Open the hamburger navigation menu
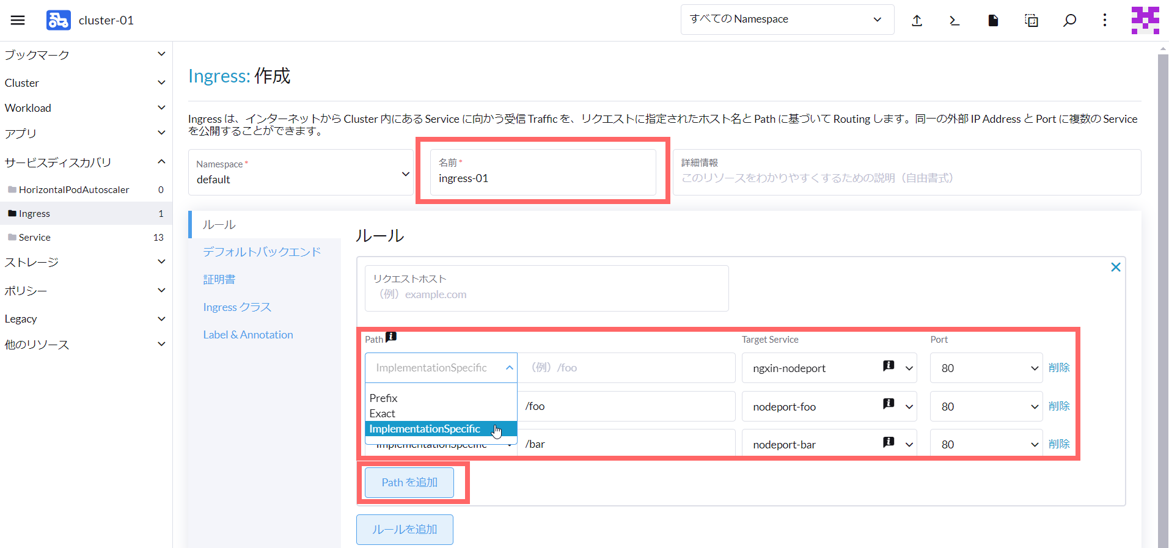 [18, 20]
